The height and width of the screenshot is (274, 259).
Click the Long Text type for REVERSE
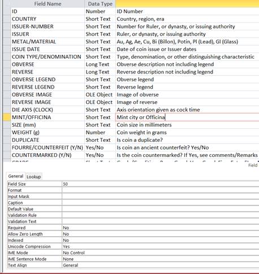tap(100, 72)
